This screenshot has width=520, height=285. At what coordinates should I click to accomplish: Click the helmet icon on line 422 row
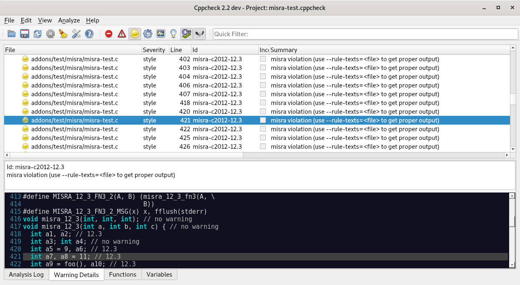(25, 129)
